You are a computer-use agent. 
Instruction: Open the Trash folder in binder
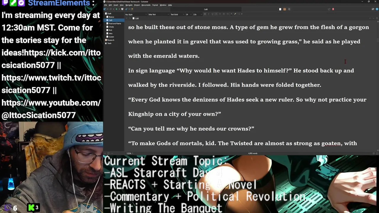click(x=109, y=43)
